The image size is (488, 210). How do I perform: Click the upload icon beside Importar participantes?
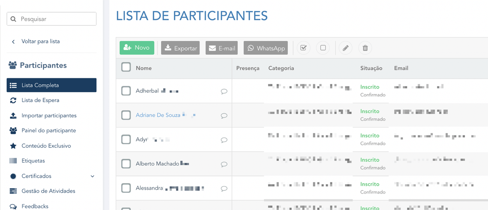[x=13, y=116]
